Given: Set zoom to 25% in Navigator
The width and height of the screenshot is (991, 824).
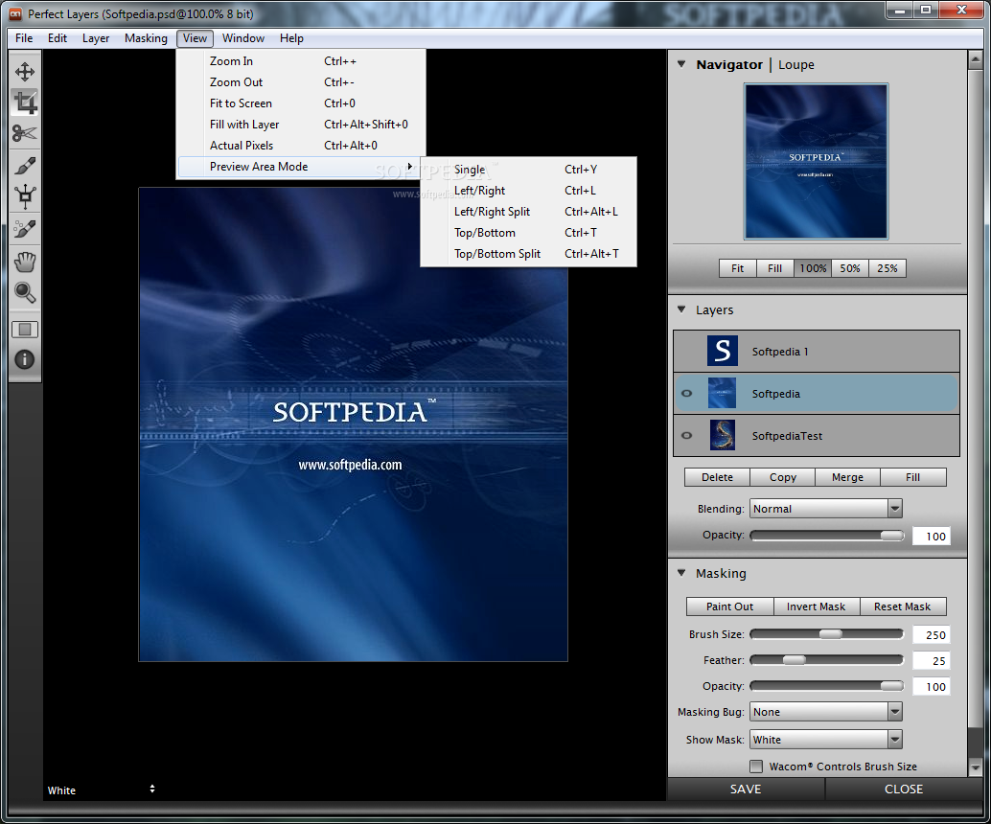Looking at the screenshot, I should [x=887, y=268].
